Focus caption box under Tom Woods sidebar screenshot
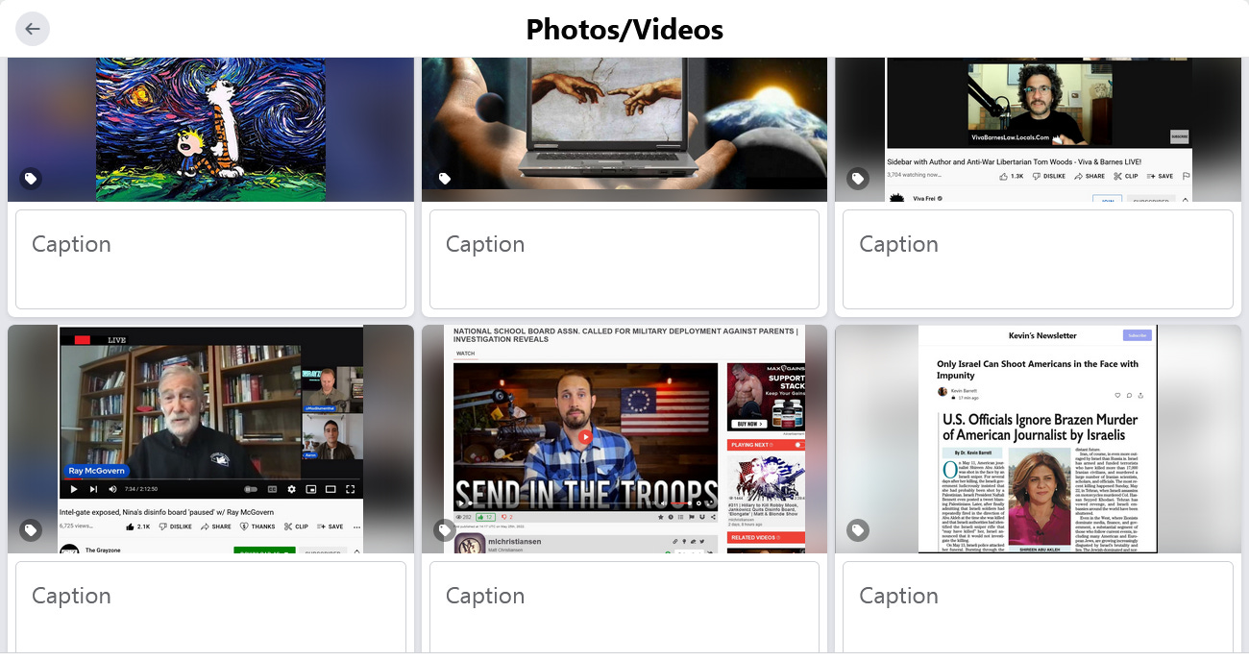The width and height of the screenshot is (1249, 661). 1038,259
